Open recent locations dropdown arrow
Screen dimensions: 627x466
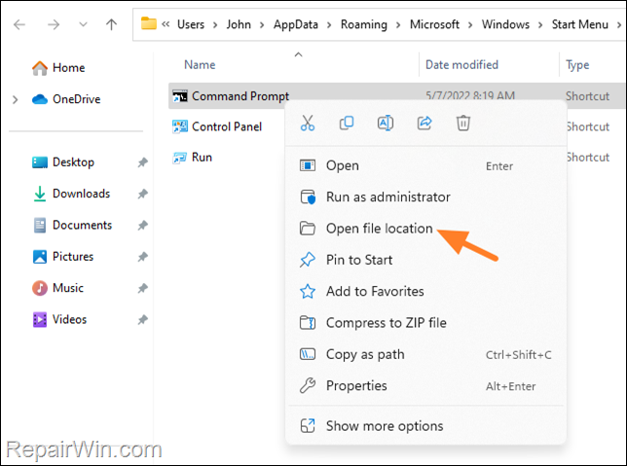tap(83, 24)
